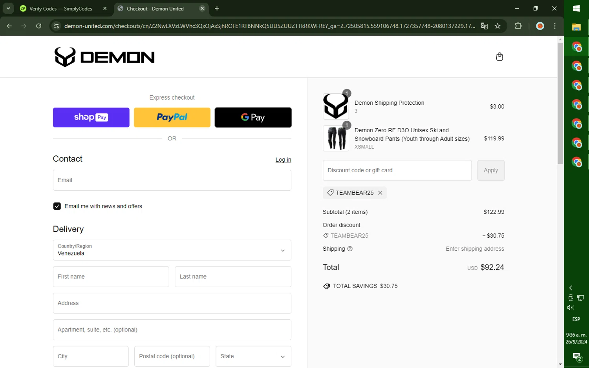Click the Demon logo in header
The width and height of the screenshot is (589, 368).
pyautogui.click(x=104, y=57)
